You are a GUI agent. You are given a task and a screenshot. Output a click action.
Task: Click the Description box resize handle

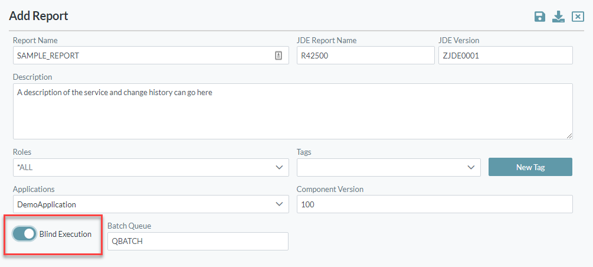pos(569,135)
